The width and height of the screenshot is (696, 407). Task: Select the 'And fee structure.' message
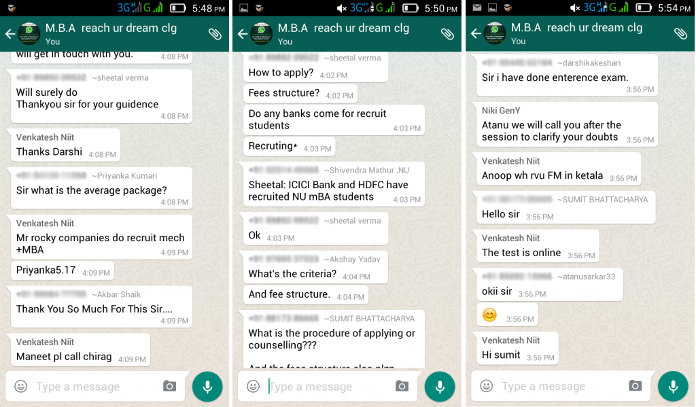coord(305,295)
